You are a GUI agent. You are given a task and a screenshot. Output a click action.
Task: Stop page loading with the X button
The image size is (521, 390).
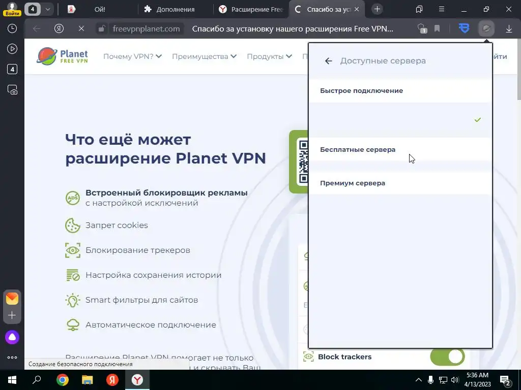click(81, 29)
